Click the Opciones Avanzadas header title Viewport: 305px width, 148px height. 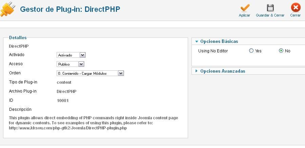coord(223,71)
